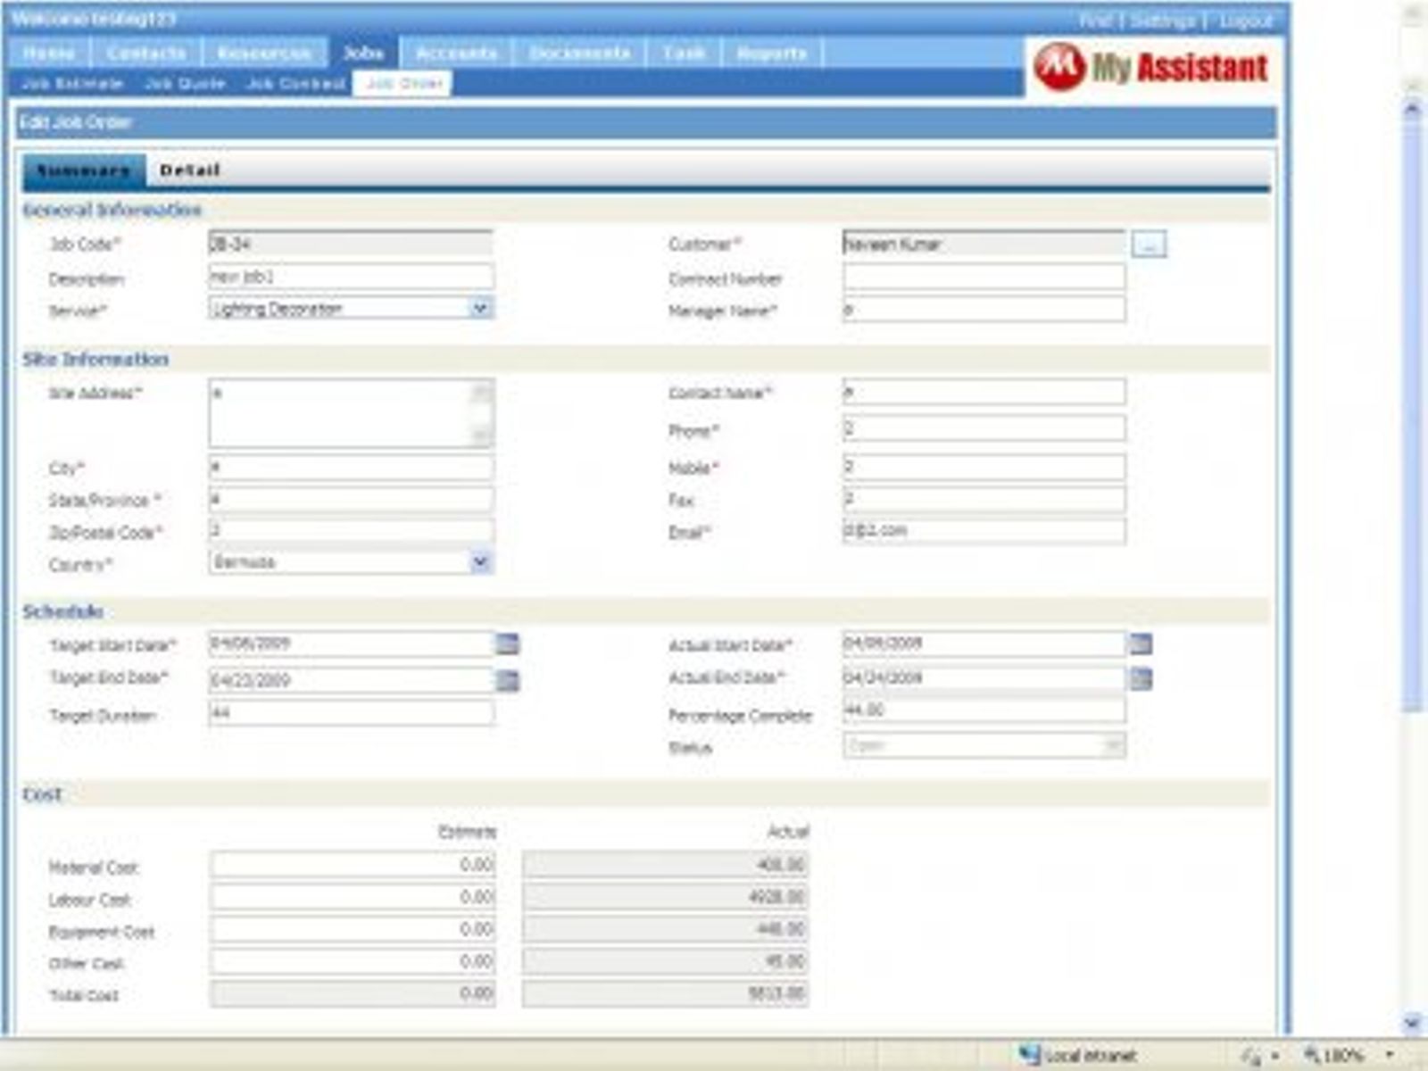This screenshot has height=1071, width=1428.
Task: Focus the Fax field
Action: click(984, 499)
